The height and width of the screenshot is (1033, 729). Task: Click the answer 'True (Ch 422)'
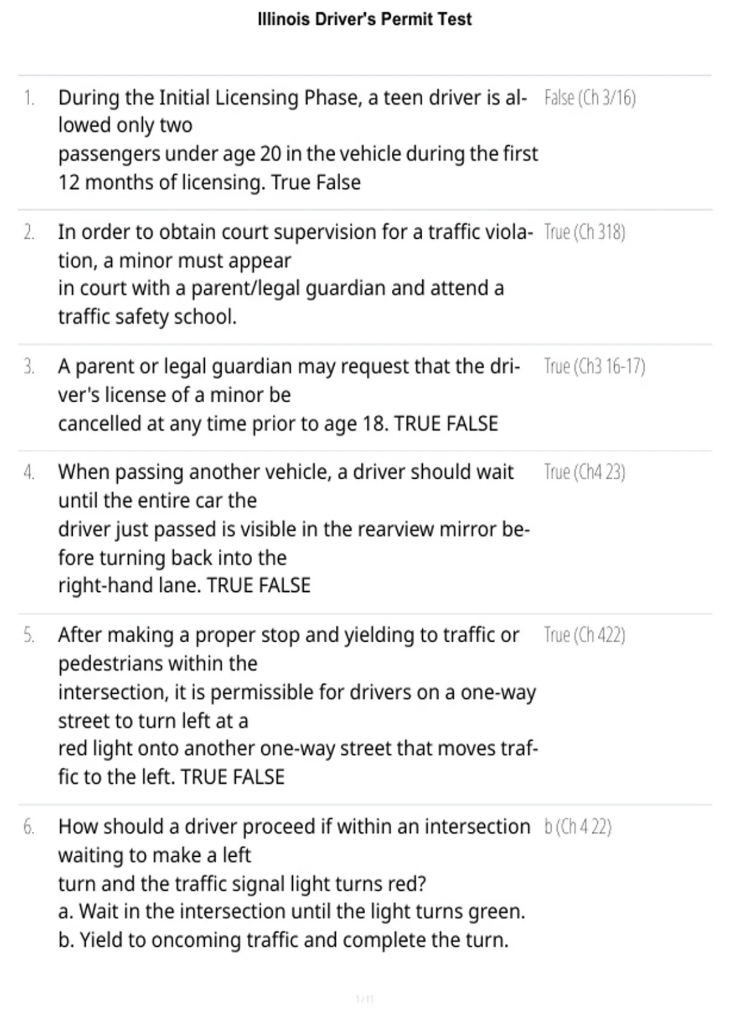tap(584, 635)
